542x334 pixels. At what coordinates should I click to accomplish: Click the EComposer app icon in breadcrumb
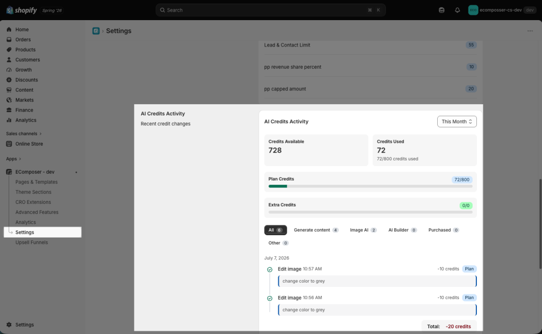pos(96,31)
